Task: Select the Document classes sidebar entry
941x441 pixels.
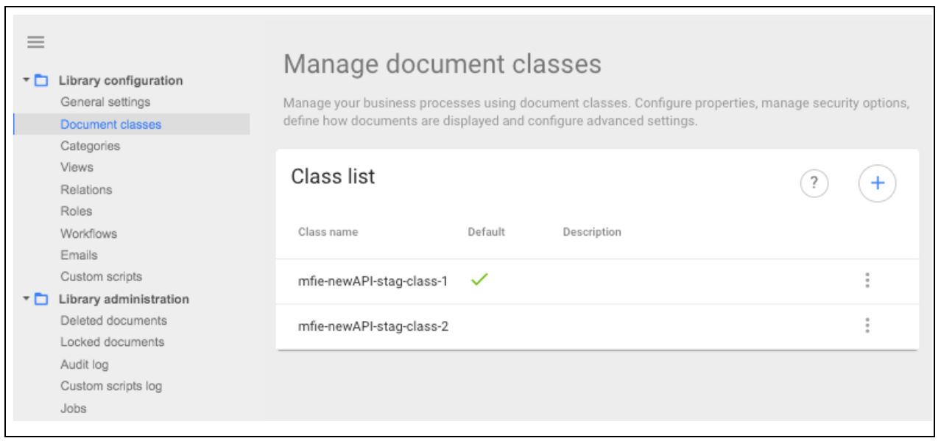Action: coord(98,124)
